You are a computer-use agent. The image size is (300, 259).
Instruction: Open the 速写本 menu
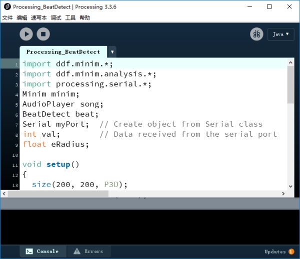click(39, 18)
